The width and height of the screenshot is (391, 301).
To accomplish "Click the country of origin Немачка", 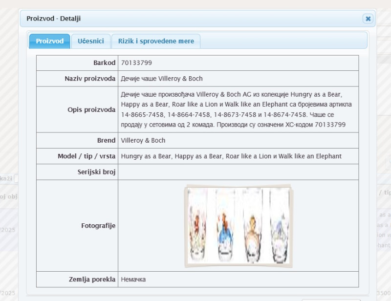I will (x=133, y=279).
